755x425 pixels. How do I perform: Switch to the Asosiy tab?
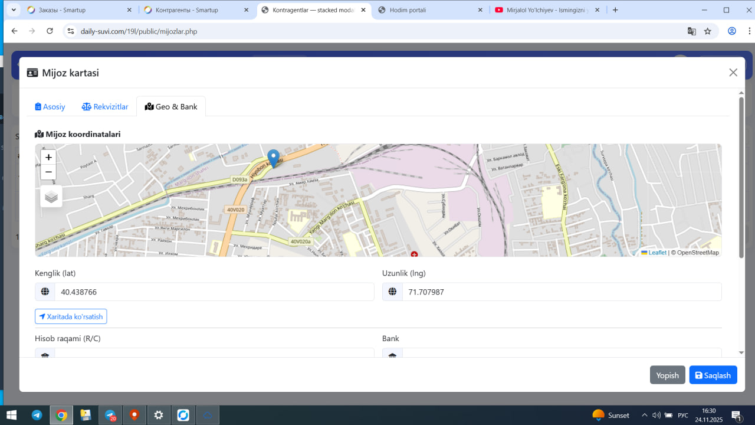50,107
